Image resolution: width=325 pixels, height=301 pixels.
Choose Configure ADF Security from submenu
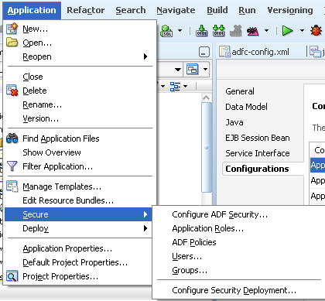pyautogui.click(x=220, y=214)
